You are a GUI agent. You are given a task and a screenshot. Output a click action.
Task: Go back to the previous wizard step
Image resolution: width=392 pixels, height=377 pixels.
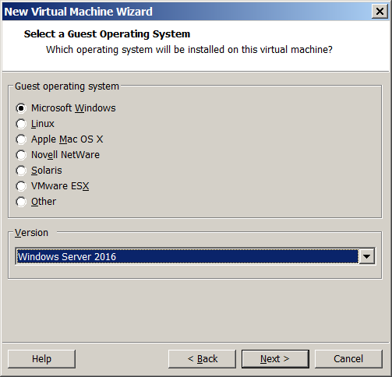tap(202, 359)
